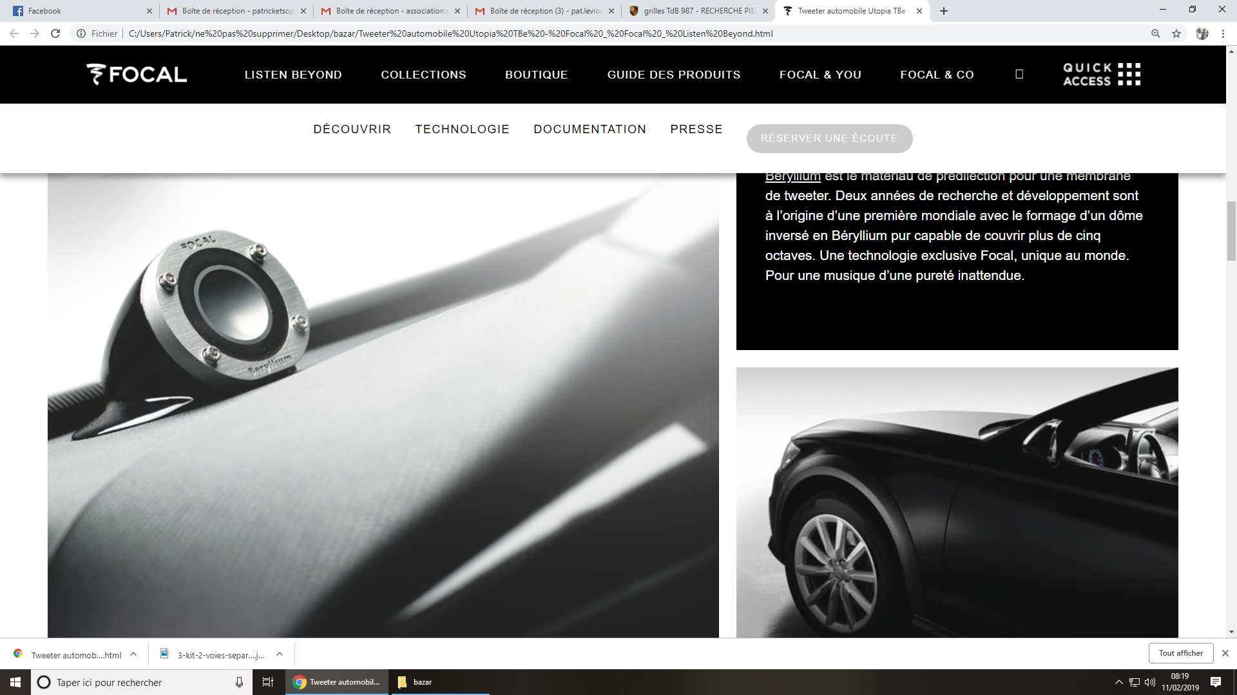This screenshot has height=695, width=1237.
Task: Open the Boutique menu
Action: [537, 75]
